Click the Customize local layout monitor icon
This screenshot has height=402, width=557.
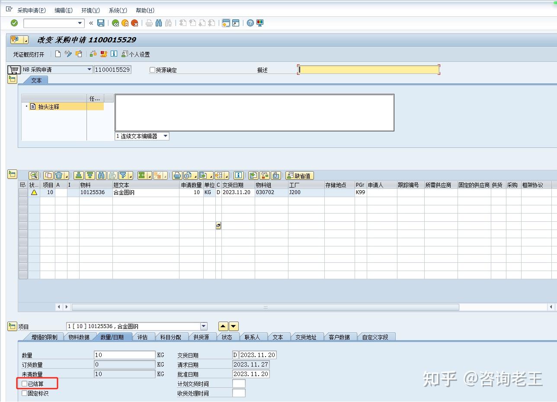click(x=260, y=23)
